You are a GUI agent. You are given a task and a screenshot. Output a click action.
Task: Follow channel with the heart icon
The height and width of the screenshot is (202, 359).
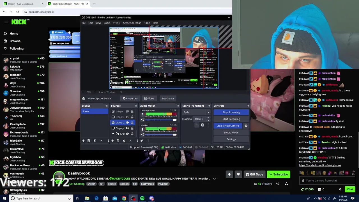(x=238, y=175)
